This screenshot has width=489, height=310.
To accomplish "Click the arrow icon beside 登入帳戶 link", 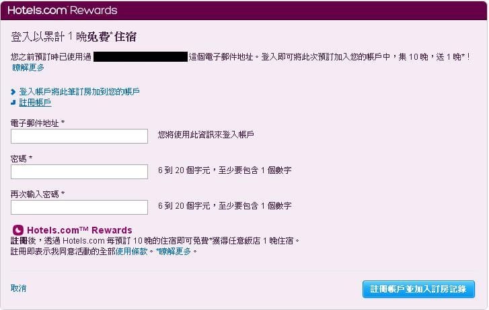I will [13, 91].
